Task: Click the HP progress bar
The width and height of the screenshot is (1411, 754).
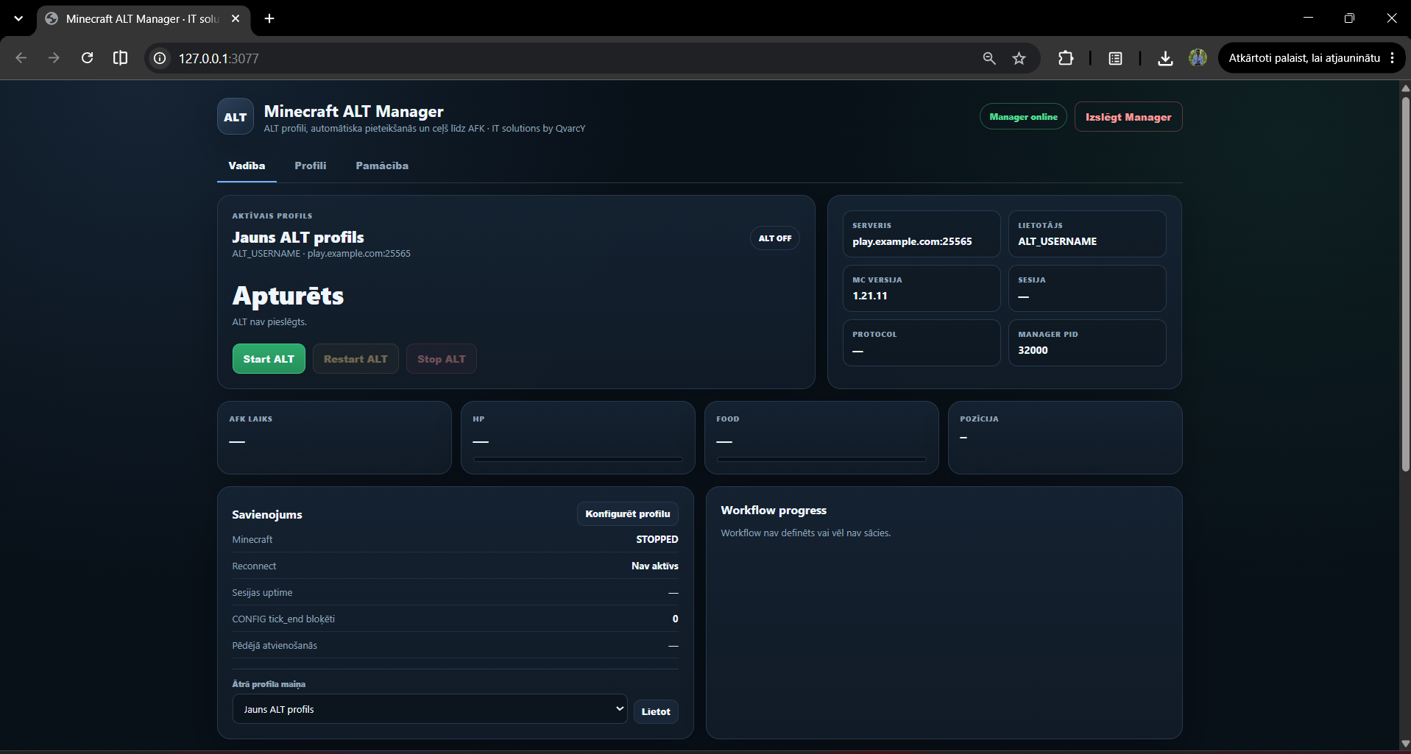Action: point(578,460)
